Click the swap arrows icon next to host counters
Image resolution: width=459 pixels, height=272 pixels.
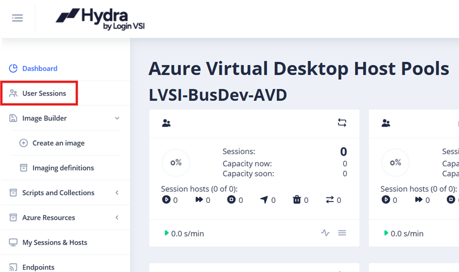(330, 200)
